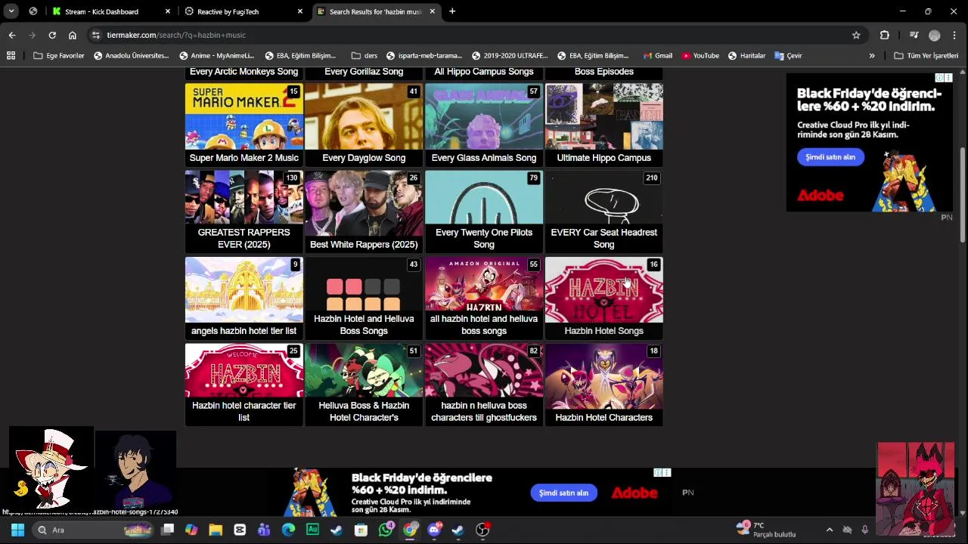Open the Chrome three-dot menu
Image resolution: width=968 pixels, height=544 pixels.
[x=955, y=35]
